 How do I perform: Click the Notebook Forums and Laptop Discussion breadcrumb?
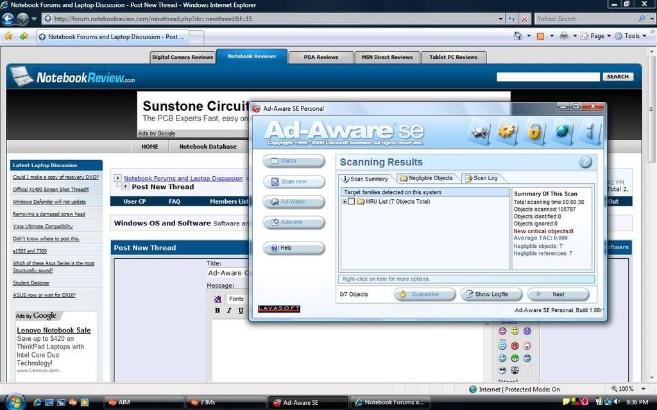click(x=183, y=178)
